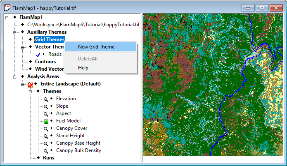
Task: Select the Auxiliary Themes tree item
Action: (x=47, y=32)
